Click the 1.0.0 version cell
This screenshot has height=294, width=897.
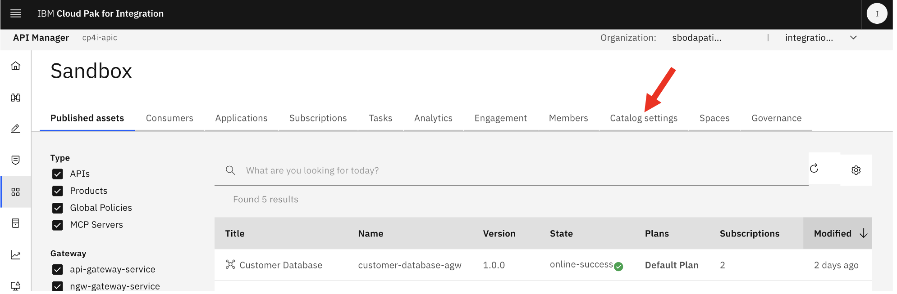[494, 265]
